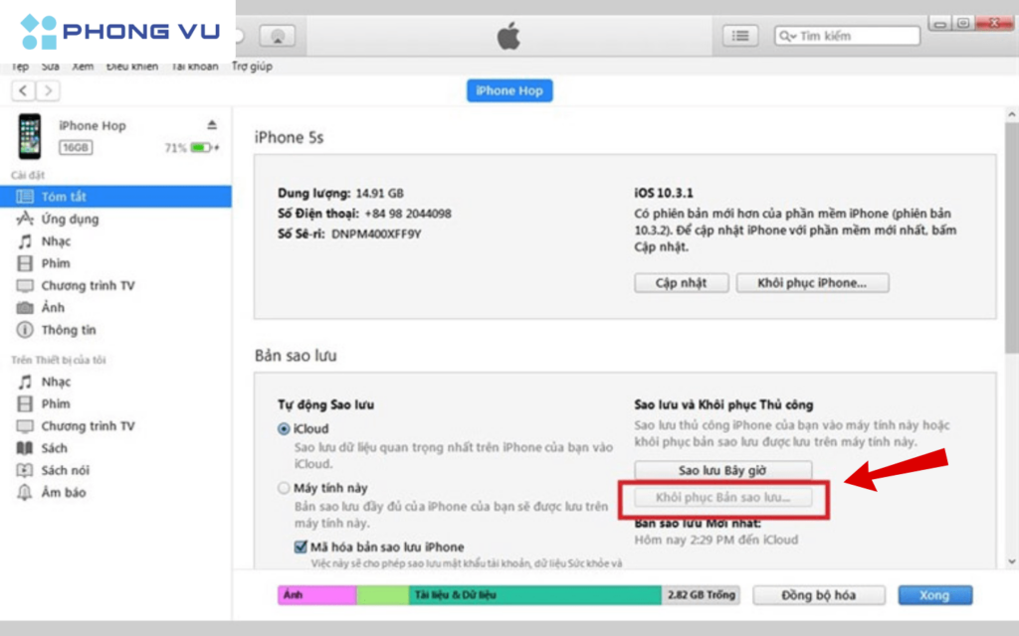Image resolution: width=1019 pixels, height=636 pixels.
Task: Click the Sao lưu Bây giờ button
Action: pyautogui.click(x=722, y=470)
